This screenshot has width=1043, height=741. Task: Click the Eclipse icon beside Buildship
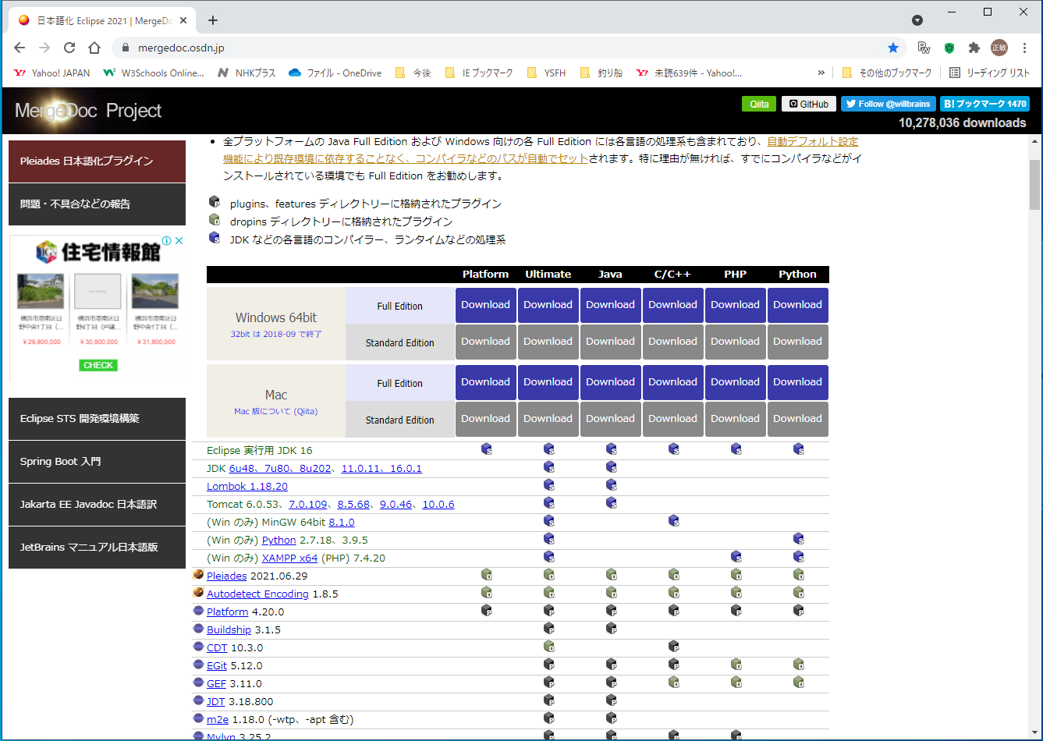(198, 629)
